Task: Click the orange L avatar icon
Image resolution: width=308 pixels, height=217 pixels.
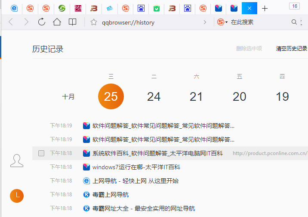Action: pos(17,195)
